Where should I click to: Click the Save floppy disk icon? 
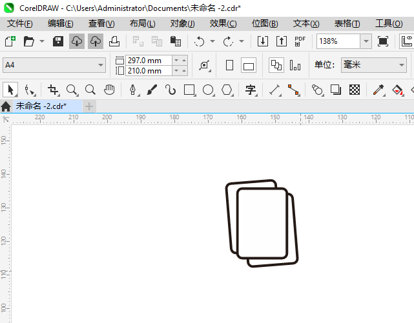click(x=57, y=41)
